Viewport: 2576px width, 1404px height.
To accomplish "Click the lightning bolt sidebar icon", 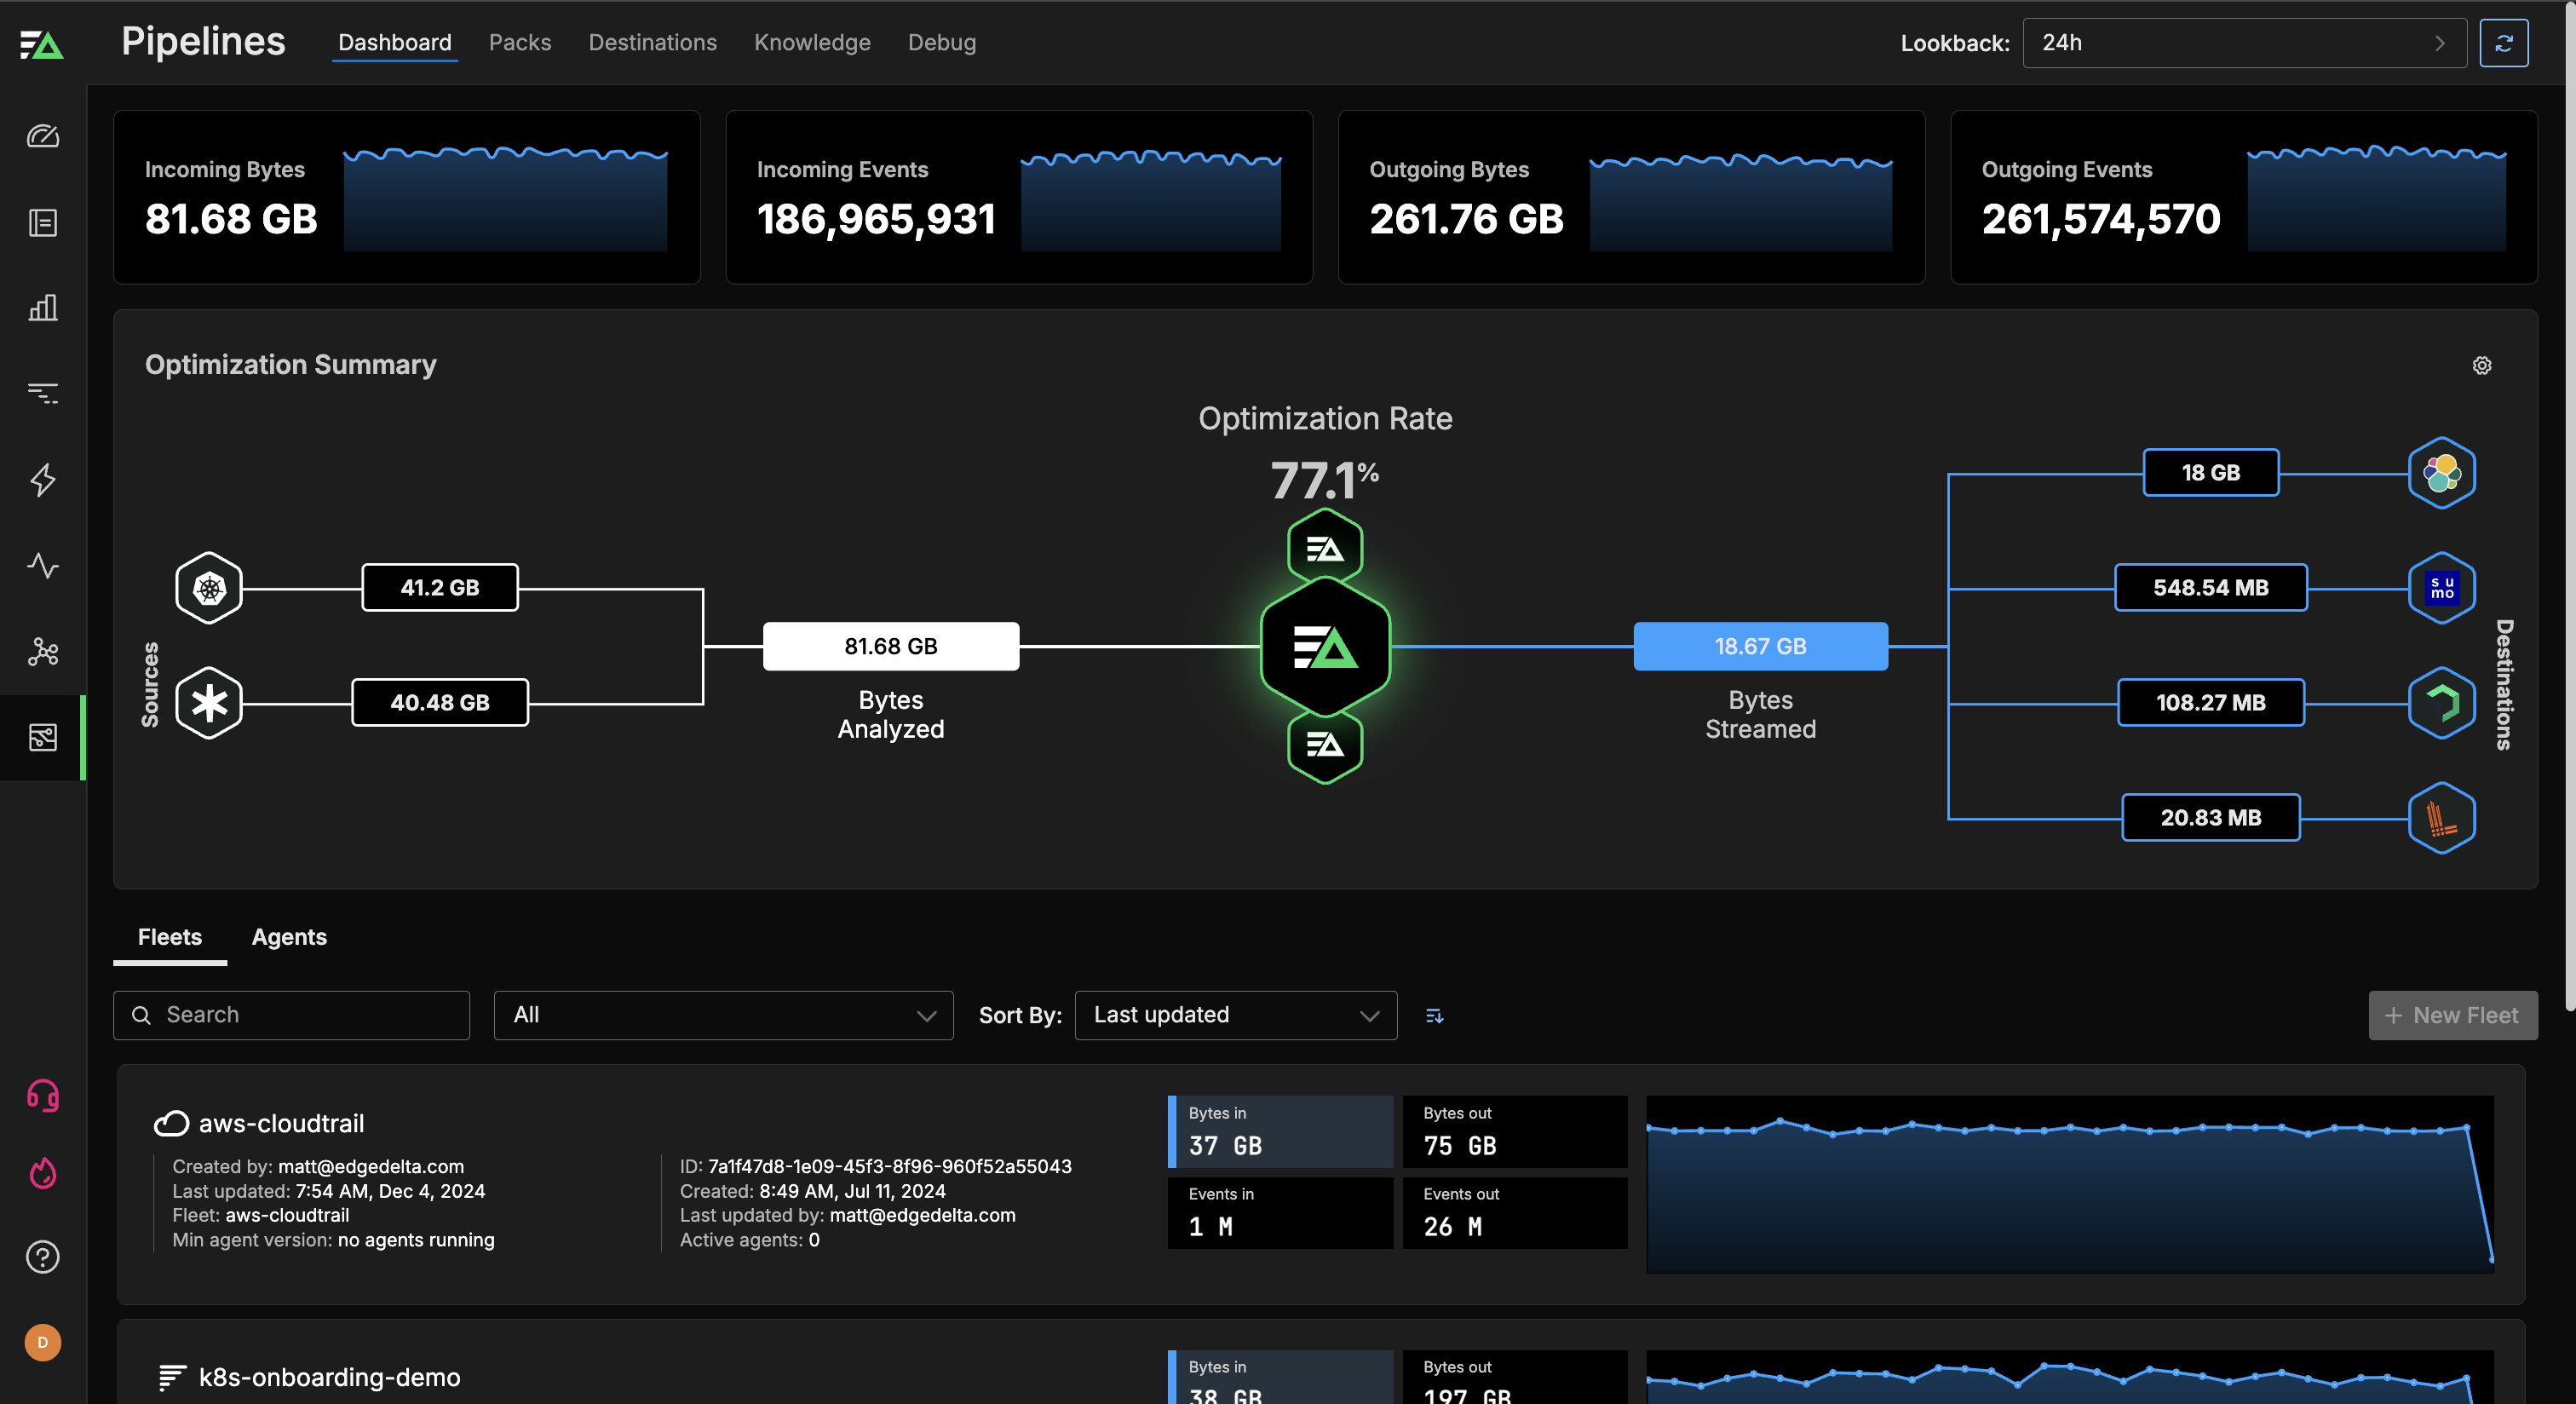I will pyautogui.click(x=42, y=480).
